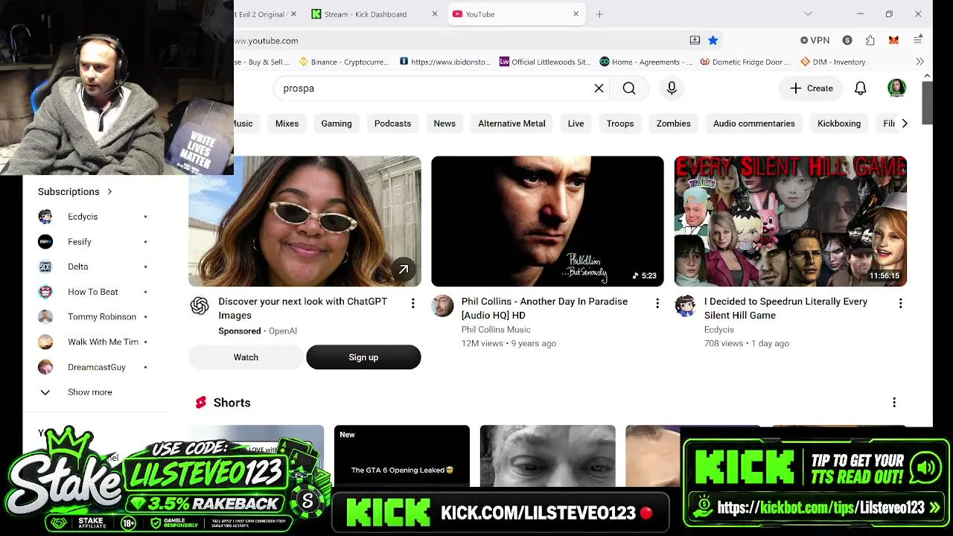Viewport: 953px width, 536px height.
Task: Select the Zombies filter chip
Action: [x=674, y=124]
